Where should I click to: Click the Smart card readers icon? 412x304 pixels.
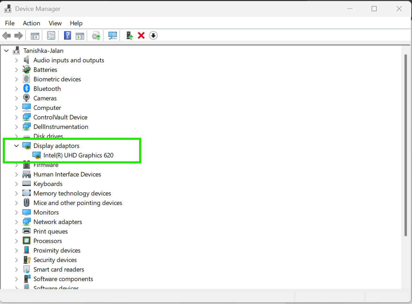click(x=26, y=269)
